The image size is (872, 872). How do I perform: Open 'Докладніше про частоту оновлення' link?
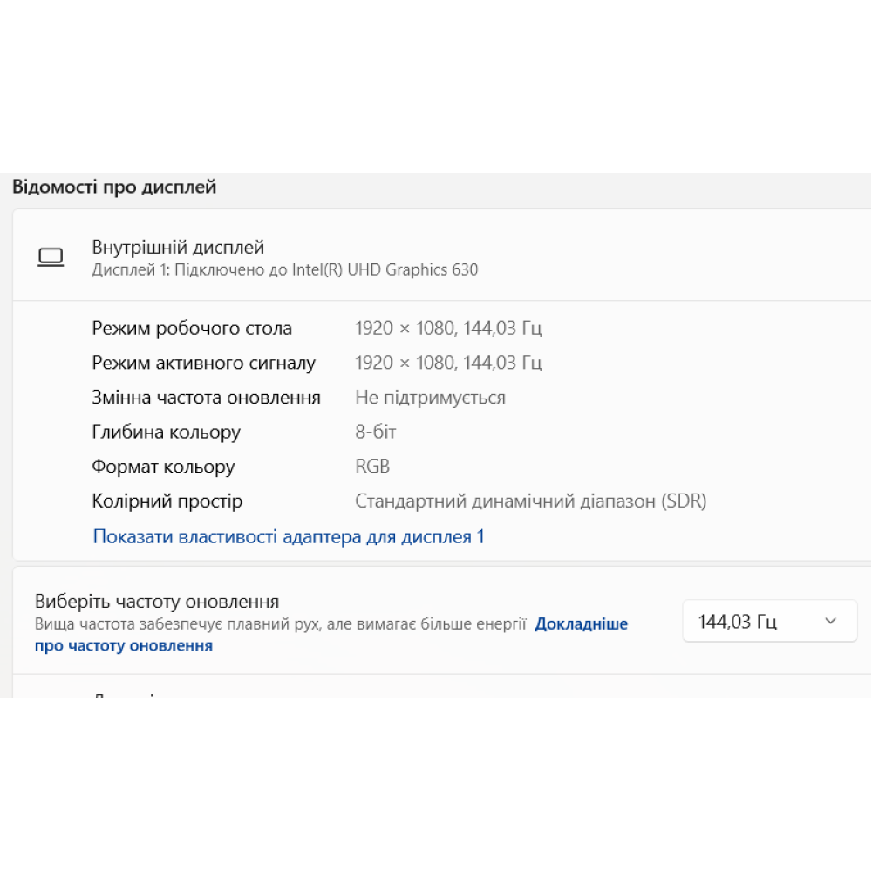[581, 623]
